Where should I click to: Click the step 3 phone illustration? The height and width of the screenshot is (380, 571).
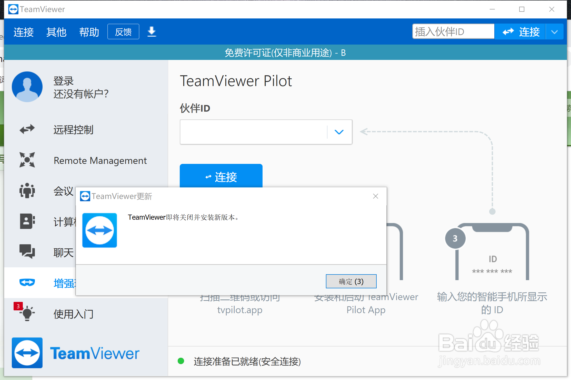click(488, 251)
